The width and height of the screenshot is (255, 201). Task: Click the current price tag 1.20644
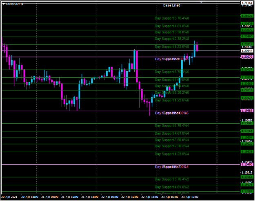[x=247, y=51]
